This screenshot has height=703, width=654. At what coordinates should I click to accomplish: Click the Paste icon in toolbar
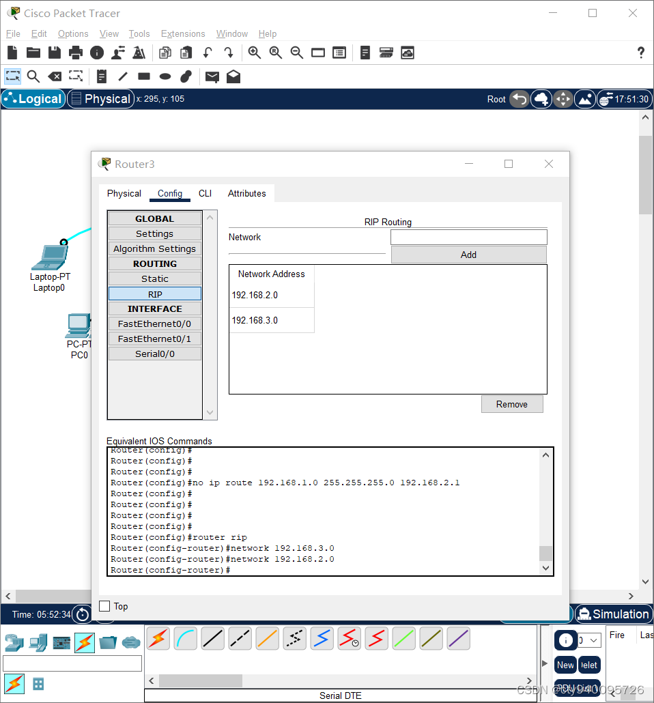(186, 53)
